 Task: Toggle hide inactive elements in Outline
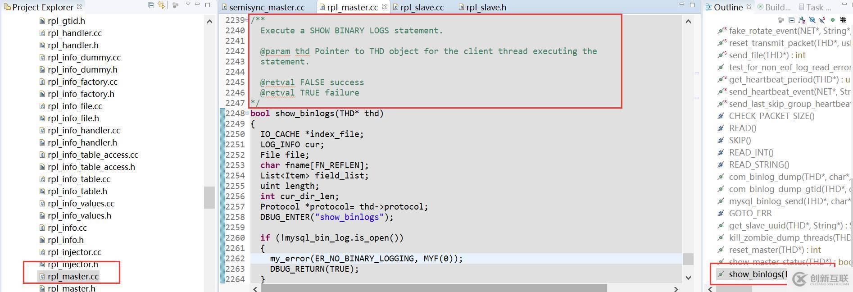[x=843, y=20]
